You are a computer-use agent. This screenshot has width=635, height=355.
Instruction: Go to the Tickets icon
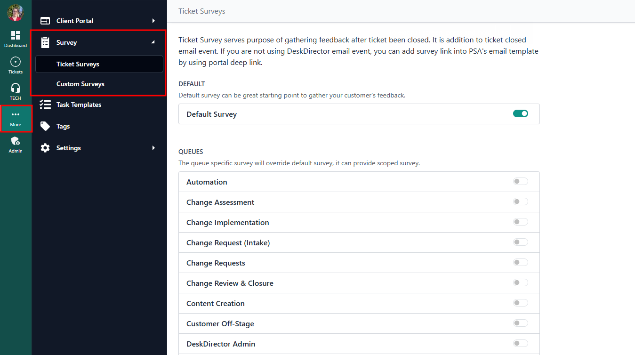click(x=16, y=62)
